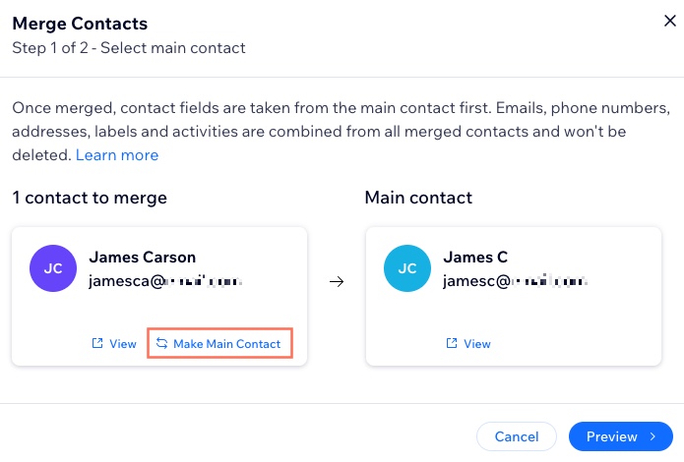
Task: Click the jamesca@ email address
Action: coord(165,281)
